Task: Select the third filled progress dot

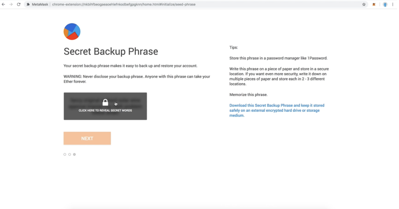Action: point(74,155)
